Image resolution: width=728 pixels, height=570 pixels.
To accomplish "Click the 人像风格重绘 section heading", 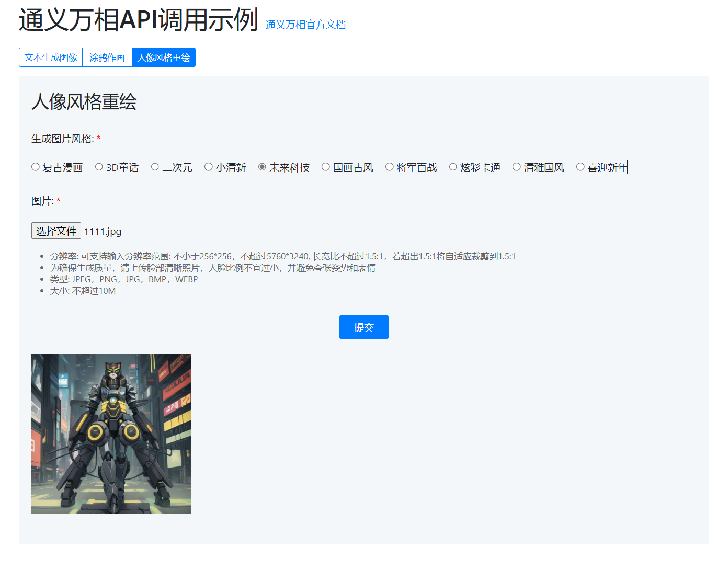I will 84,101.
